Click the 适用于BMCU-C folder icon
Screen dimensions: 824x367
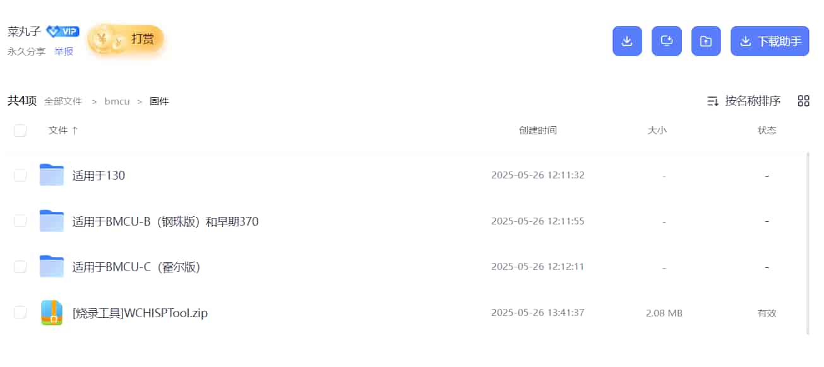point(52,267)
